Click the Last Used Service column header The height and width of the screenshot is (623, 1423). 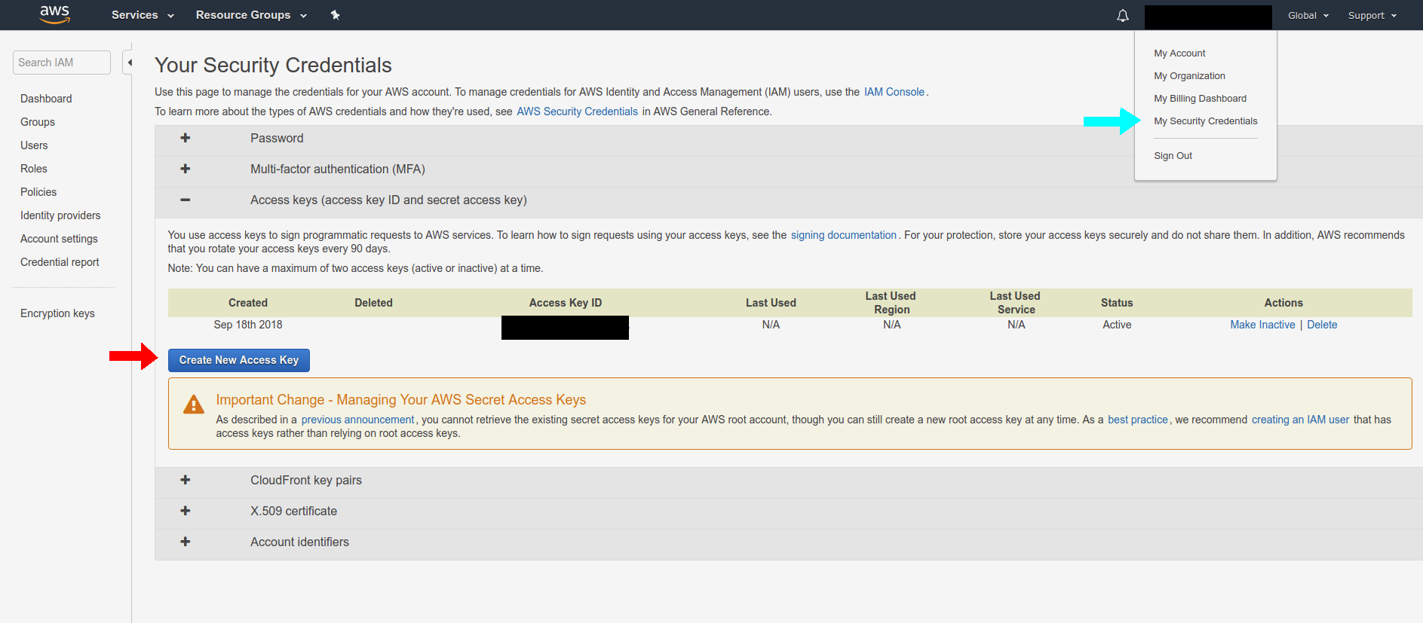coord(1015,303)
